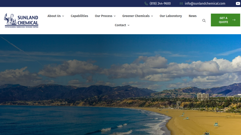This screenshot has height=135, width=241.
Task: Click the Sunland Chemical logo
Action: click(x=21, y=21)
